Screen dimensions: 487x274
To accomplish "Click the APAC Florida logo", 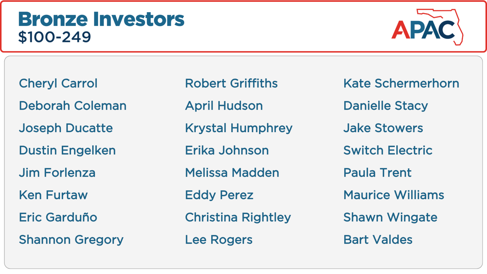I will point(427,28).
